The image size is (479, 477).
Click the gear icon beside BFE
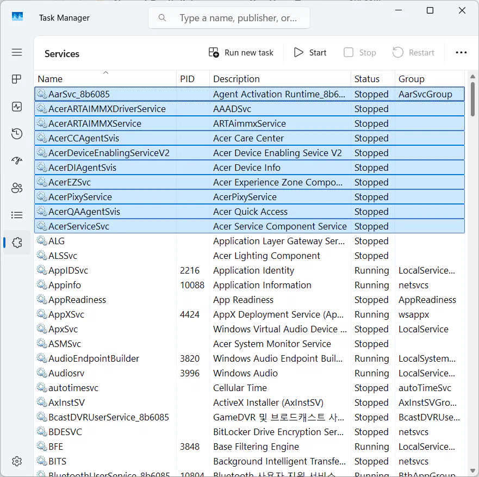tap(42, 446)
